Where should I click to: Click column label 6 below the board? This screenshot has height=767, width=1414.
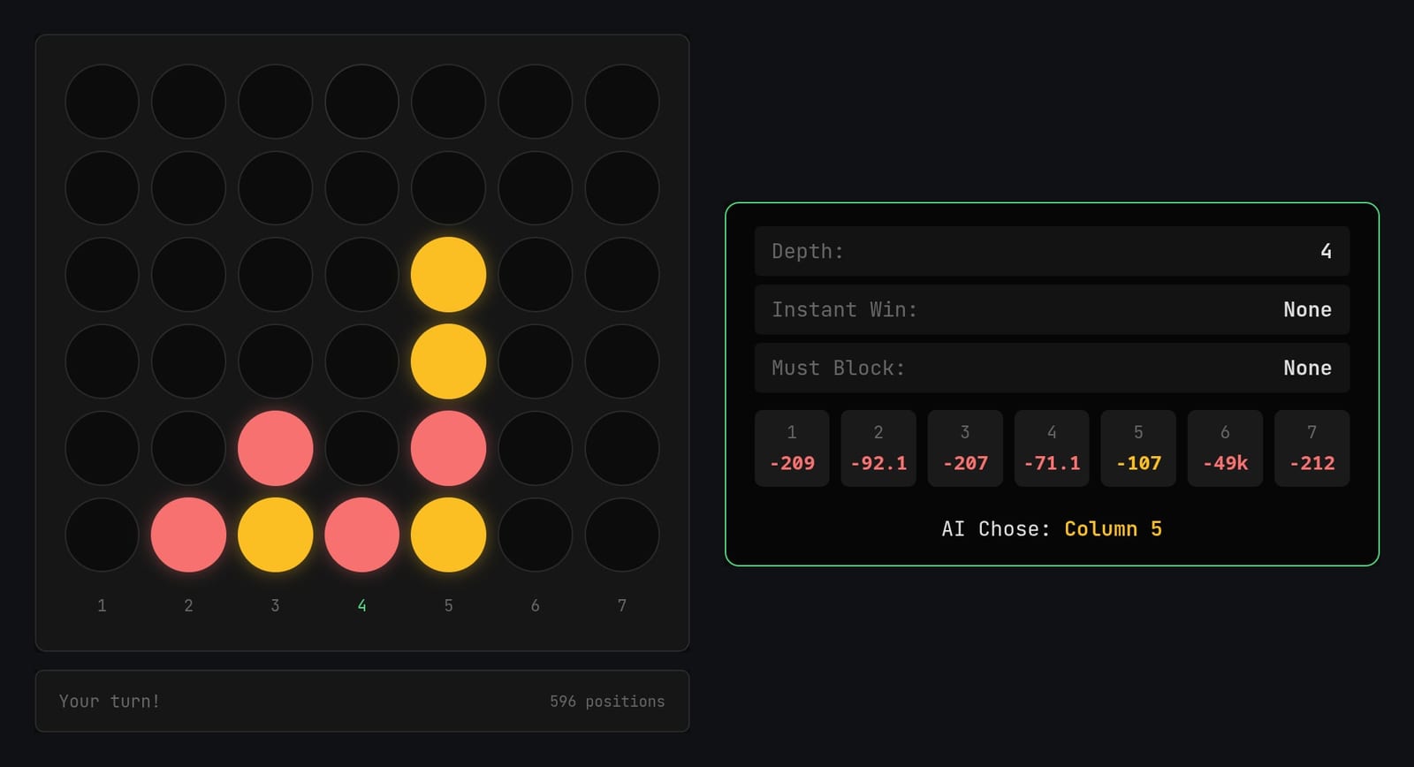click(535, 605)
